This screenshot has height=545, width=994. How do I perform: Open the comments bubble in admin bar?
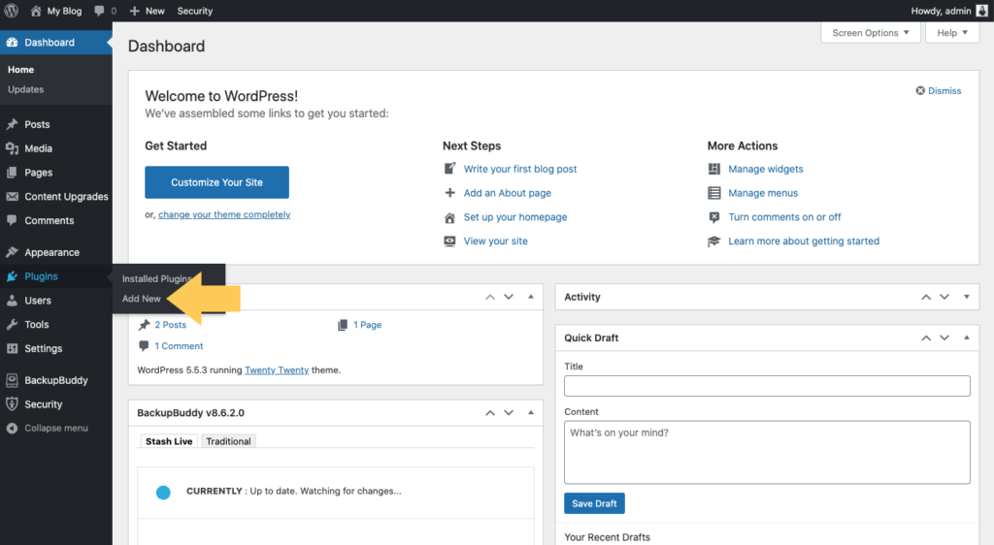click(99, 11)
